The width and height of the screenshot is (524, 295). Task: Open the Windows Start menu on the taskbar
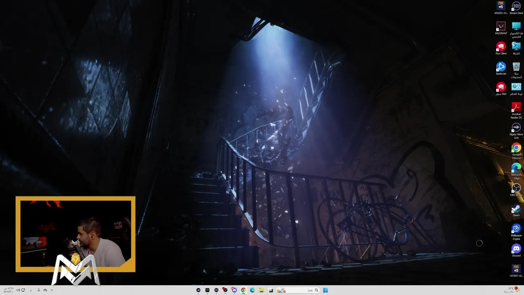pyautogui.click(x=325, y=290)
